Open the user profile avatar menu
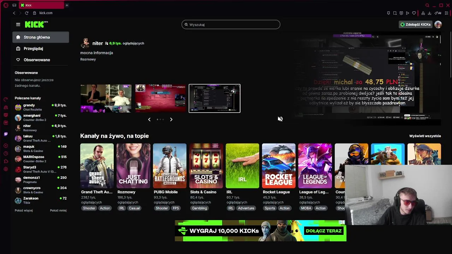This screenshot has height=254, width=452. (438, 24)
